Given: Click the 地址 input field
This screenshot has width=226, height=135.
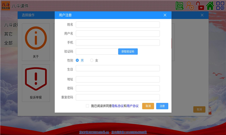Looking at the screenshot, I should click(x=118, y=79).
